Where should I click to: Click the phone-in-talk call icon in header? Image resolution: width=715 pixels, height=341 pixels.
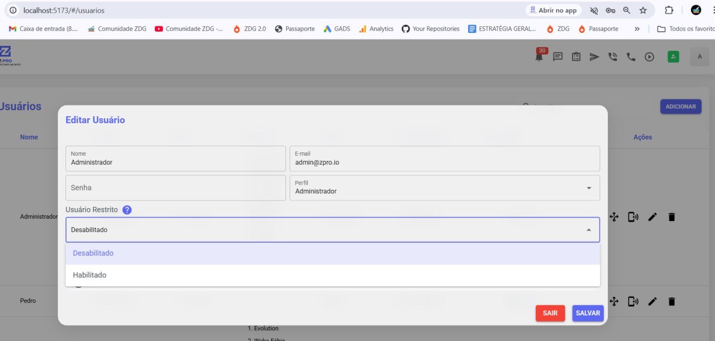click(x=613, y=56)
